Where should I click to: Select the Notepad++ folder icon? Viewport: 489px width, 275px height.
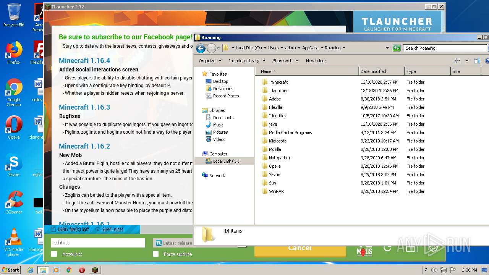coord(265,158)
